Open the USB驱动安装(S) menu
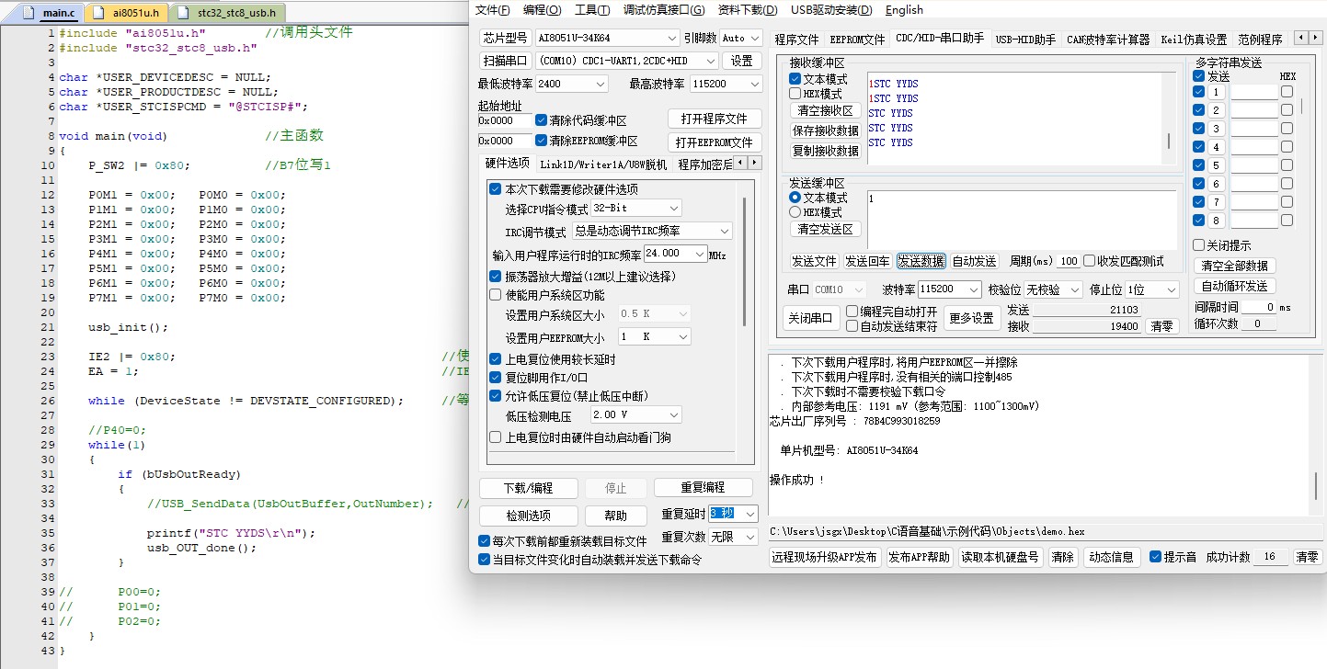 830,10
